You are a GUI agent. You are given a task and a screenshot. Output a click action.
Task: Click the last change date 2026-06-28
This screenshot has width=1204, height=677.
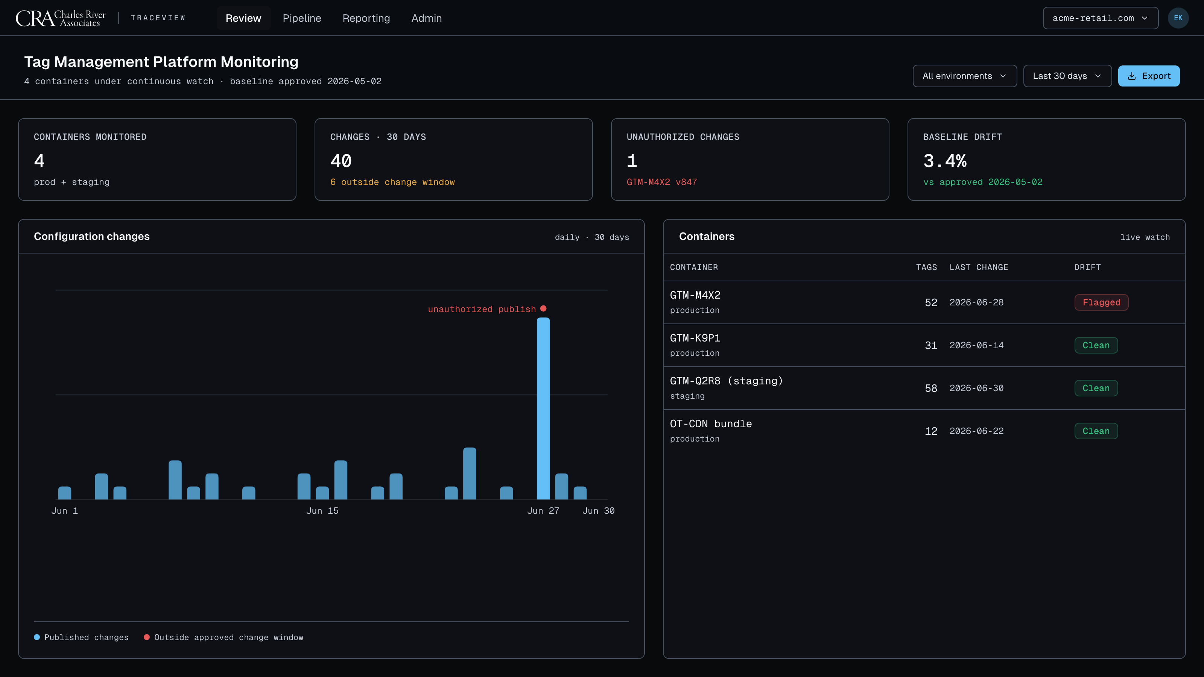[x=976, y=302]
